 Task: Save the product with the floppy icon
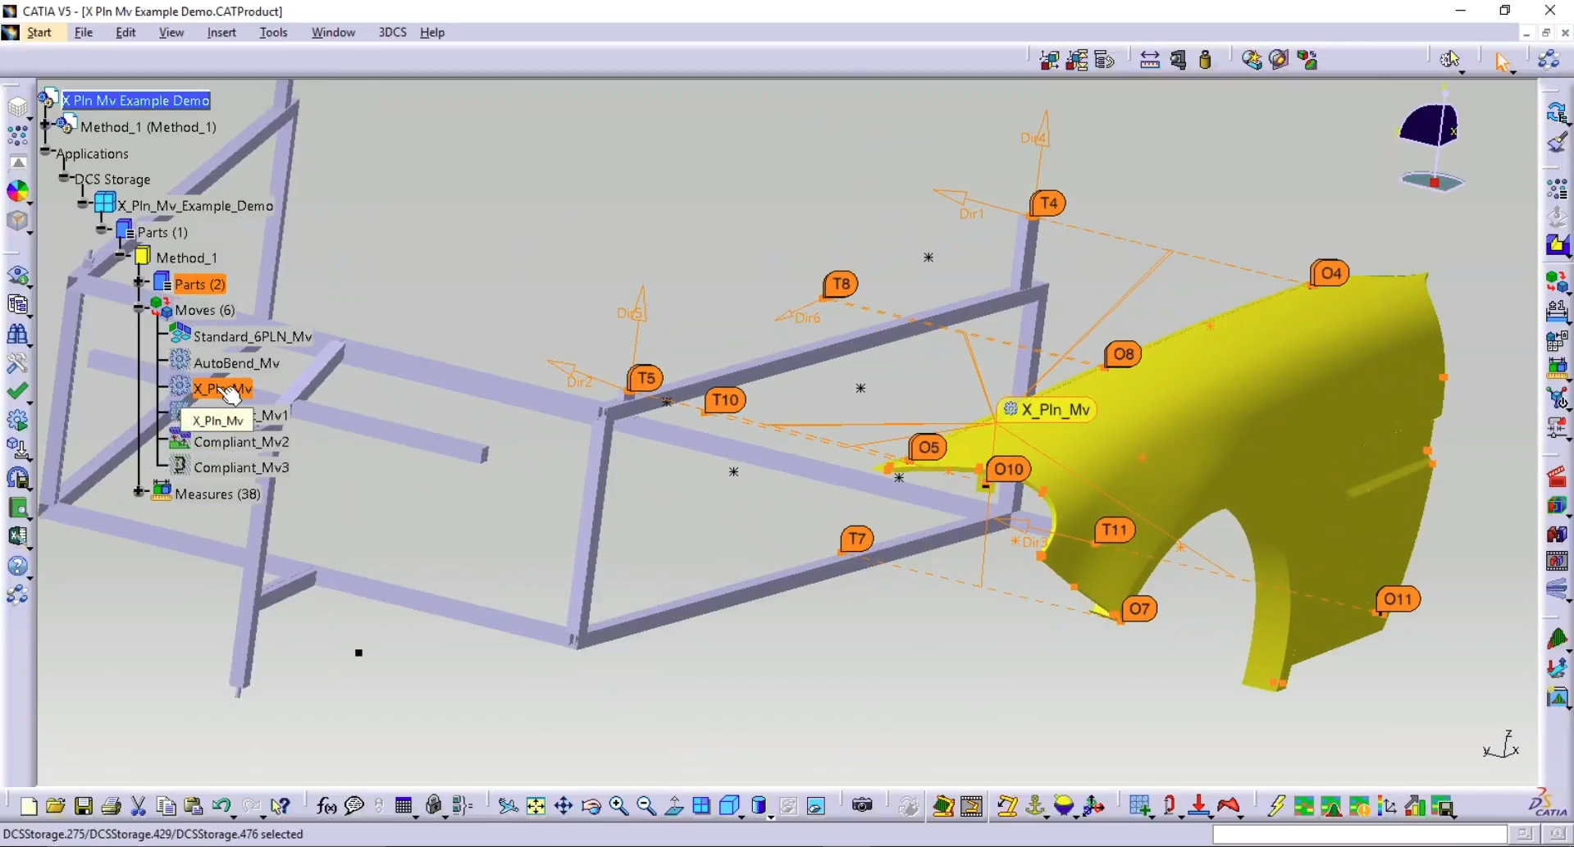[x=84, y=806]
